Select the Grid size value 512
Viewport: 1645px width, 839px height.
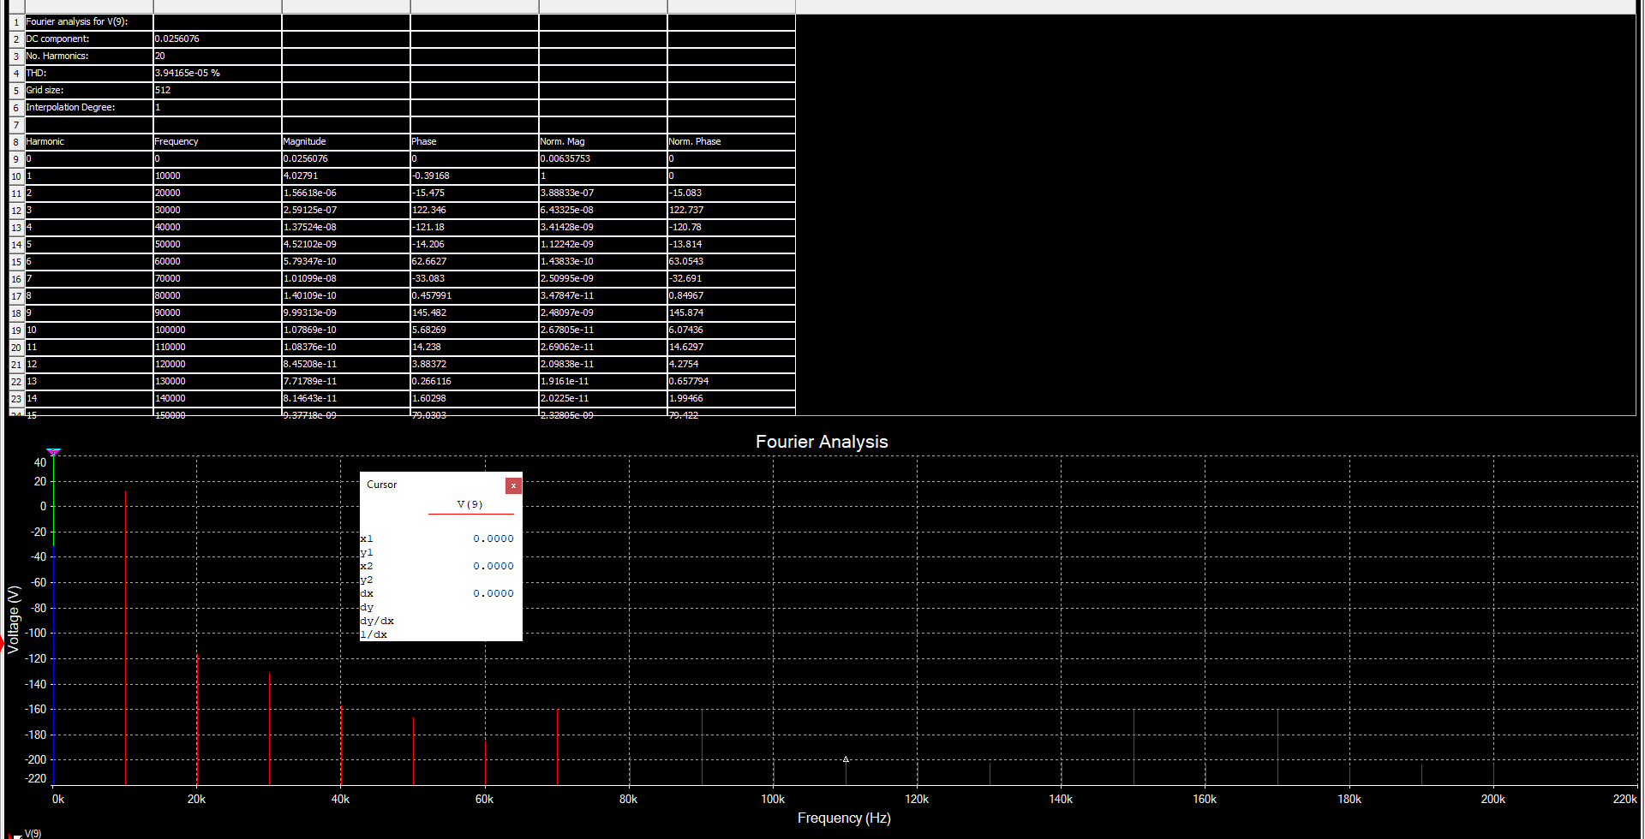pyautogui.click(x=218, y=91)
